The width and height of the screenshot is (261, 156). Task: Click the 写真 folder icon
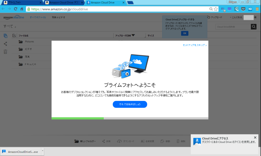click(x=21, y=57)
